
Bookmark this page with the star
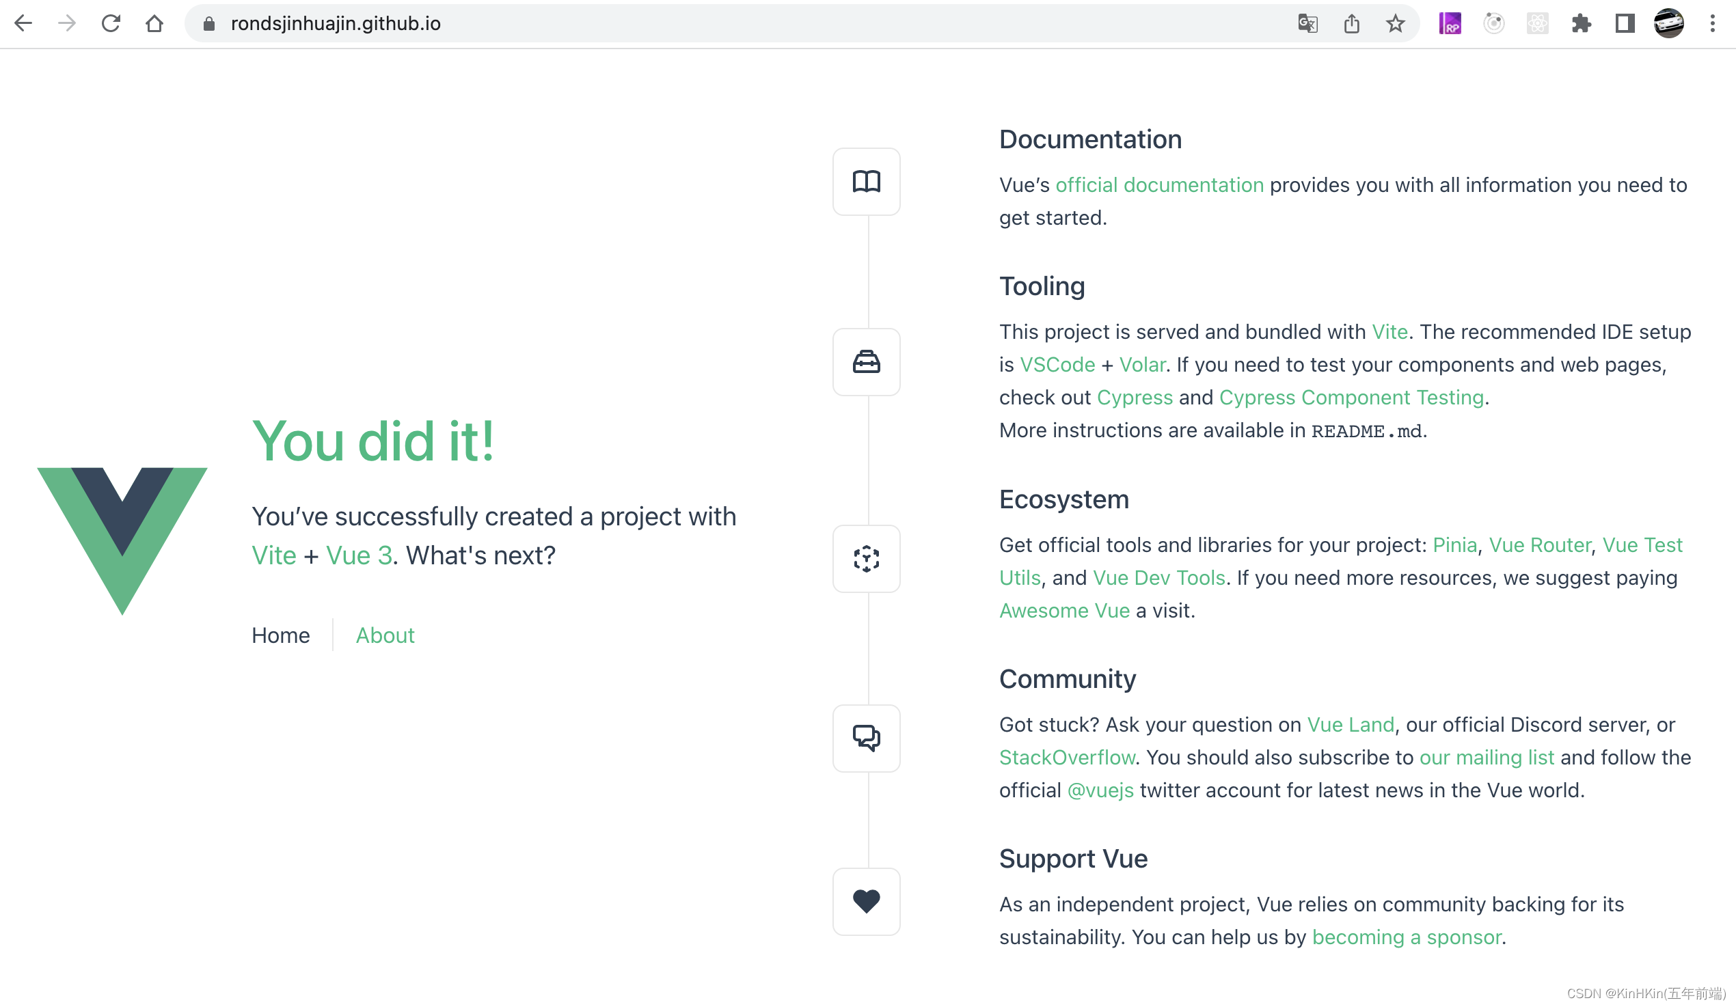[1396, 23]
